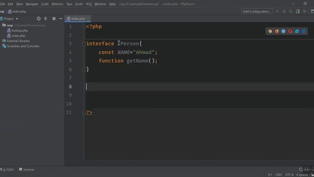Click the fold marker on line 11
This screenshot has height=177, width=314.
[84, 113]
